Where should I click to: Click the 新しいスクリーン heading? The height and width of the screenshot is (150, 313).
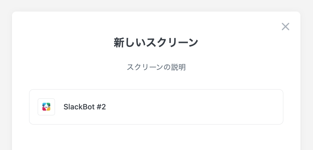pyautogui.click(x=156, y=43)
